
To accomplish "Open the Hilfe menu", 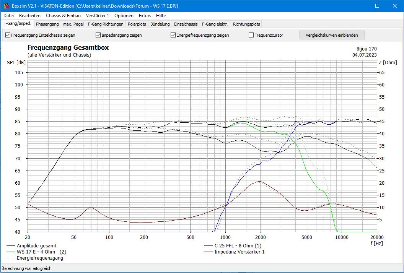I will click(161, 16).
